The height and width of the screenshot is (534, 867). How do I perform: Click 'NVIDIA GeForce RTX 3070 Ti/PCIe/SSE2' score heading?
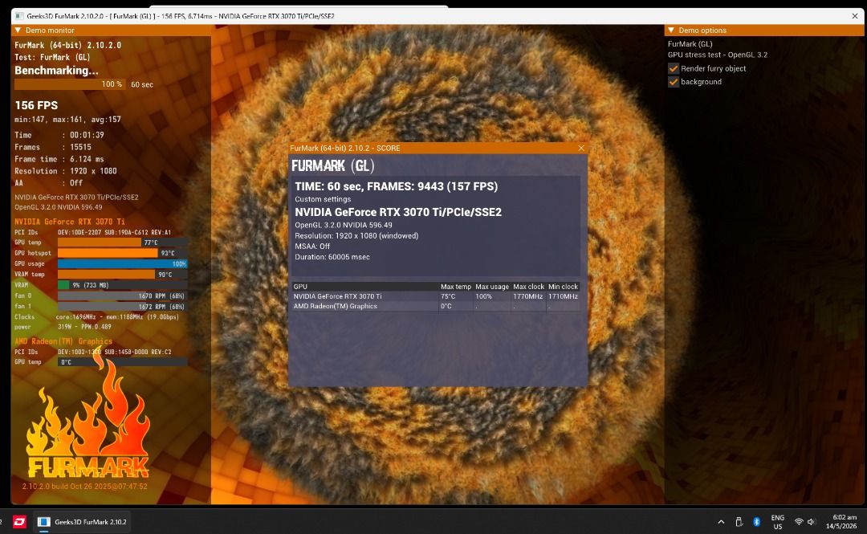click(398, 212)
